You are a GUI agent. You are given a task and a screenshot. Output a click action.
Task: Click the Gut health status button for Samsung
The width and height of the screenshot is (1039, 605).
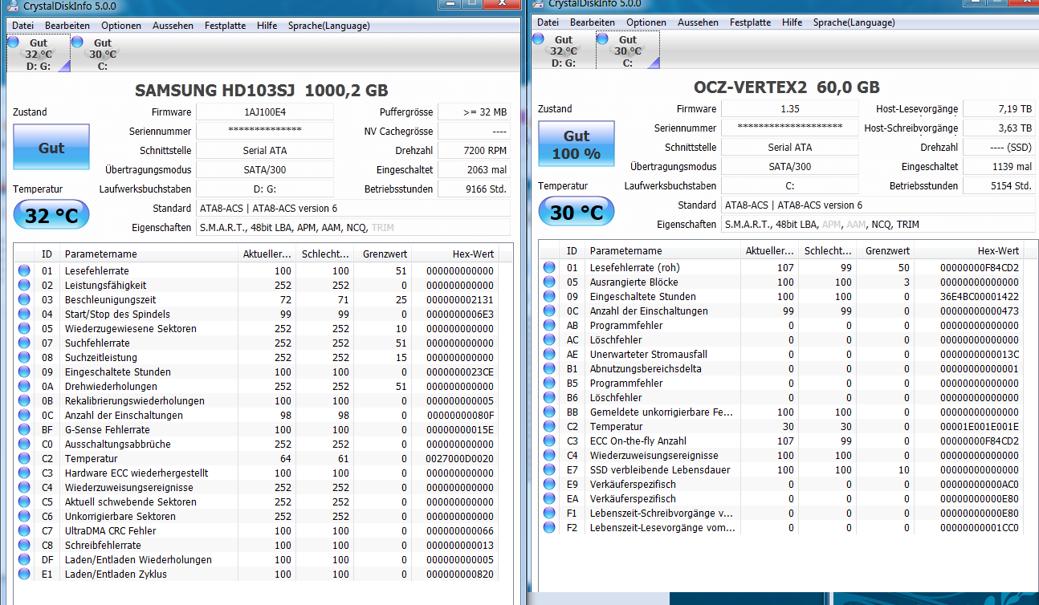(x=51, y=148)
